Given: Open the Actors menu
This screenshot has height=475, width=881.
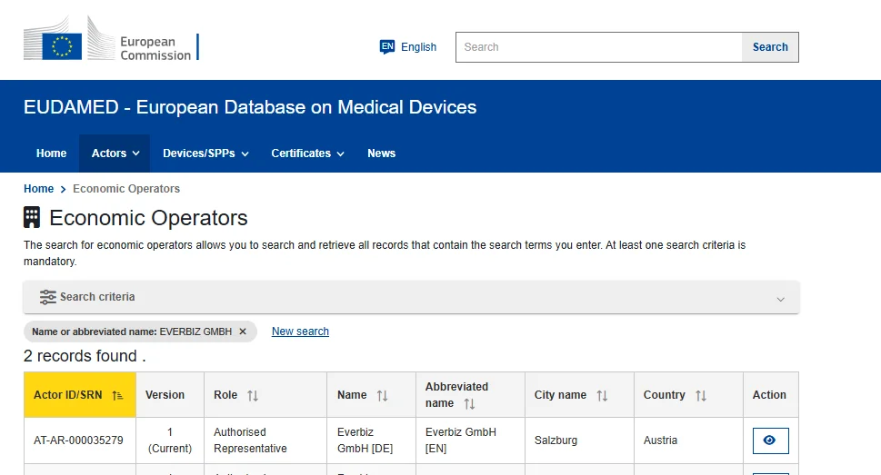Looking at the screenshot, I should pyautogui.click(x=115, y=153).
